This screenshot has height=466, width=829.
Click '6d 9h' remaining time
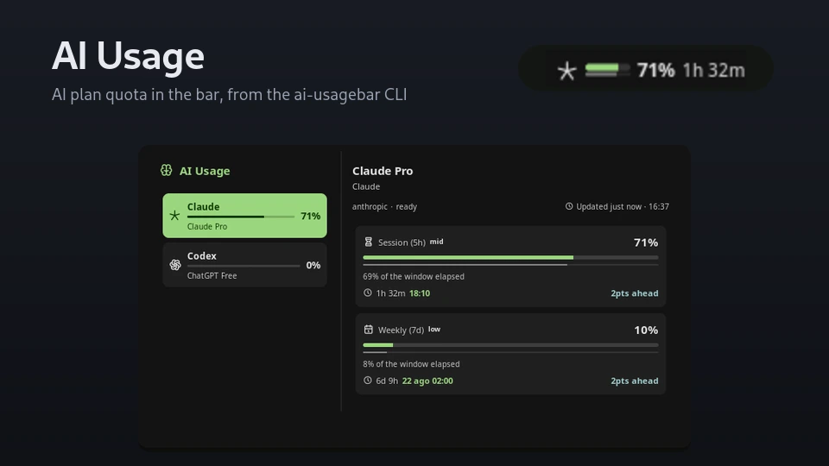[387, 381]
